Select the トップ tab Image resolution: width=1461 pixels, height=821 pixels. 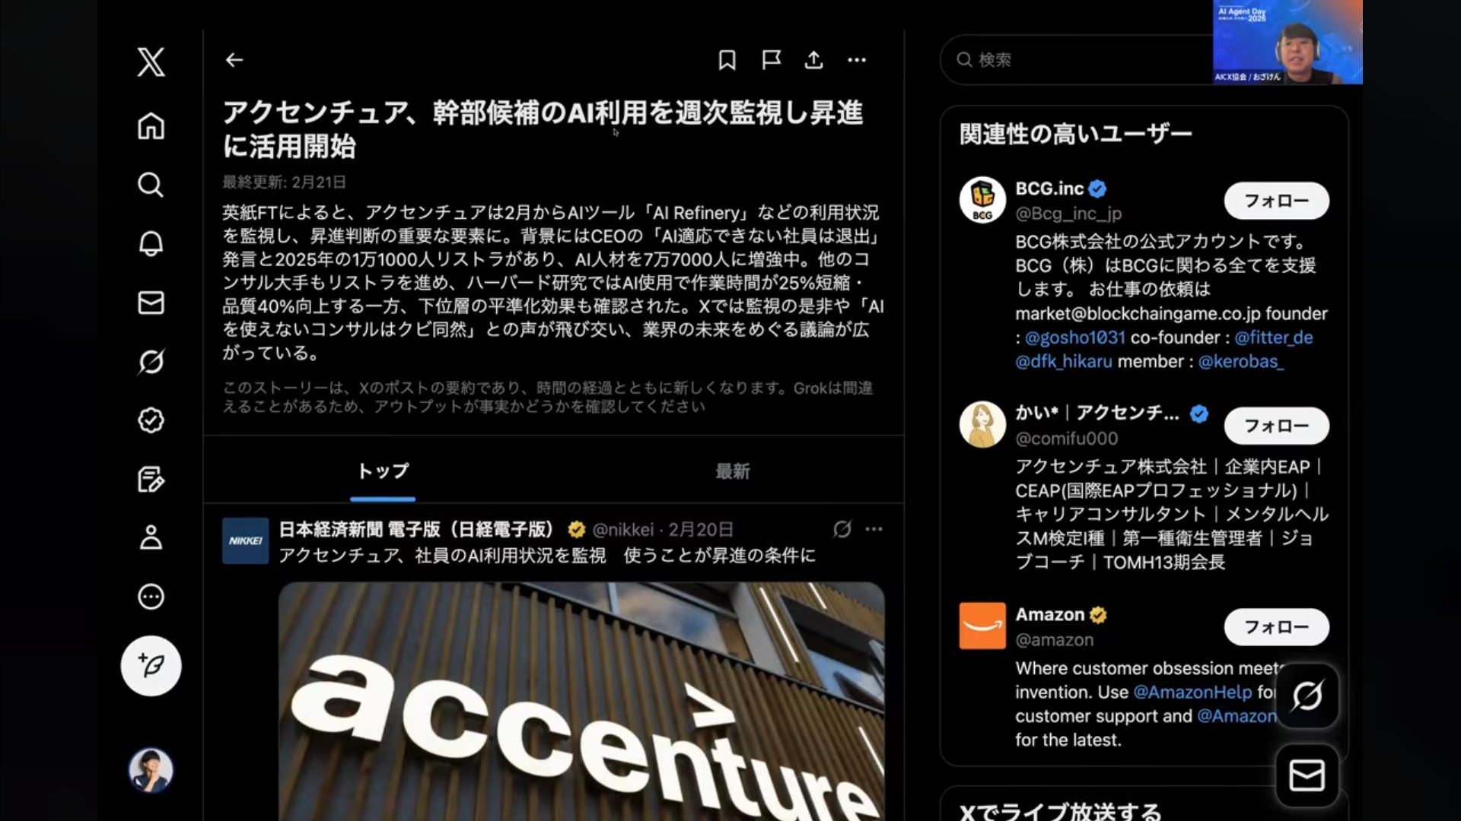(383, 471)
